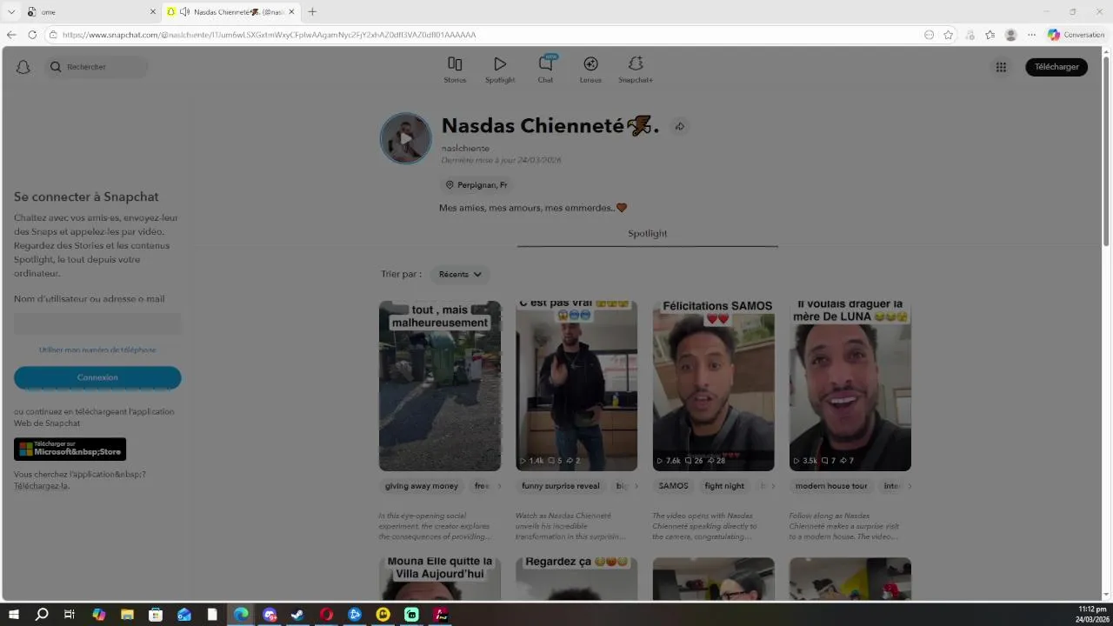1113x626 pixels.
Task: Open the Windows Start menu
Action: tap(14, 615)
